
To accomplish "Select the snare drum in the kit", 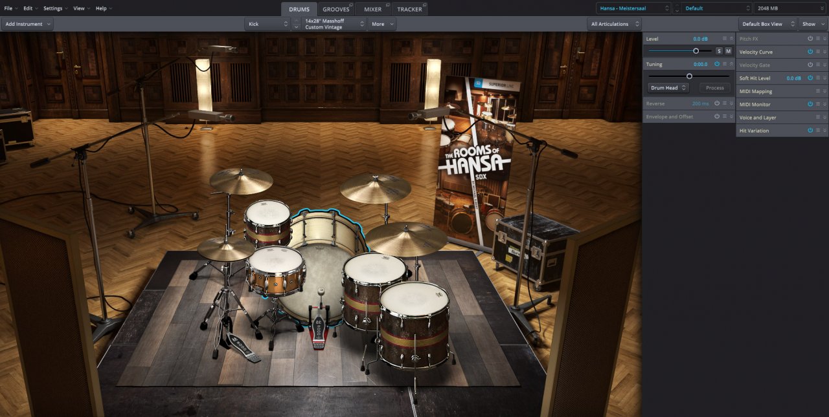I will (275, 270).
